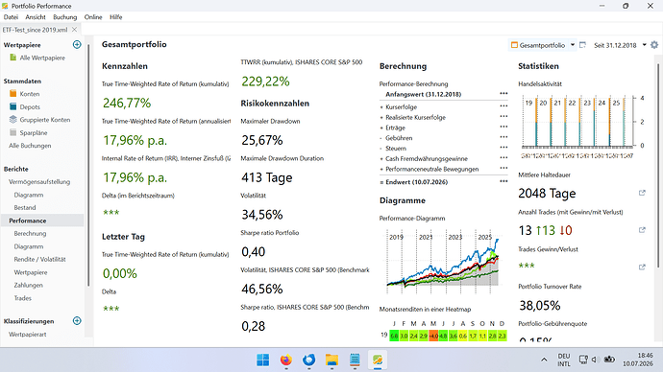
Task: Open File Explorer from the taskbar
Action: (x=331, y=360)
